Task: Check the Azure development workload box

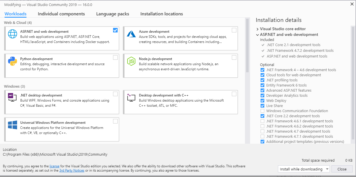Action: coord(234,30)
